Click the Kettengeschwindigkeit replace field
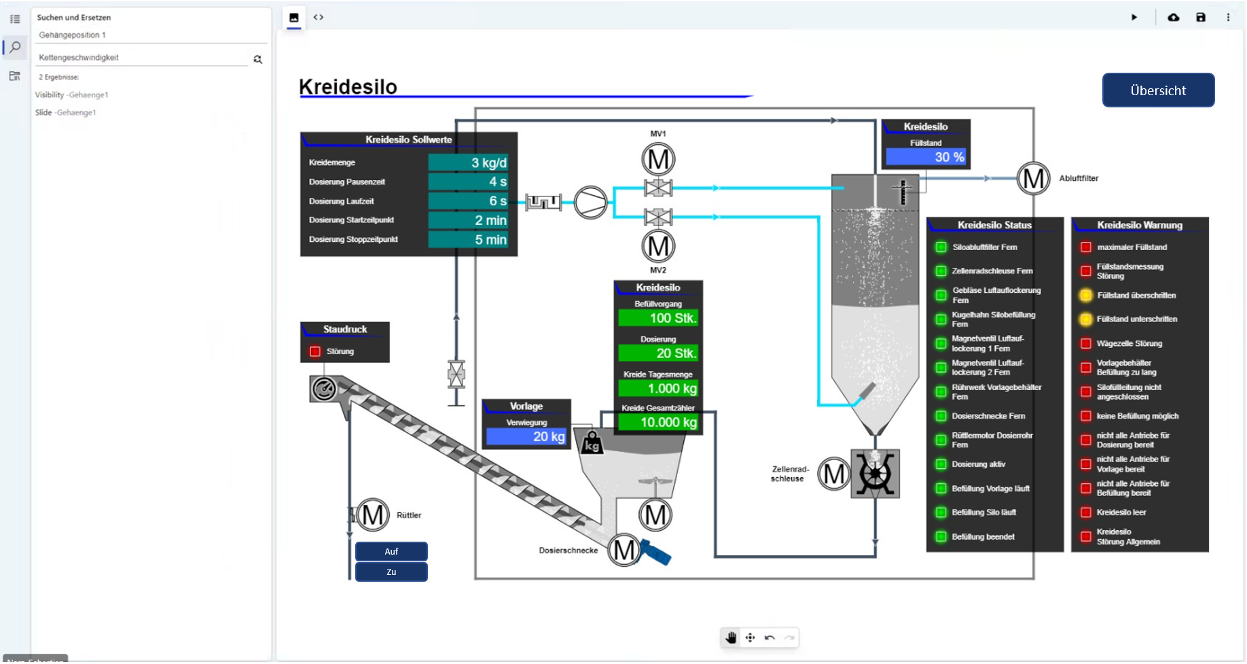This screenshot has height=664, width=1247. (x=143, y=58)
